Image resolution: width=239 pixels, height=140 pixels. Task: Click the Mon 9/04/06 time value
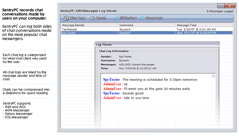[x=138, y=68]
